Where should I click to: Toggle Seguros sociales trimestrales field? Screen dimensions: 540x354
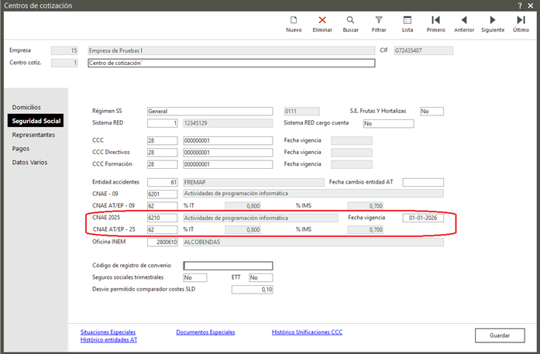coord(194,277)
